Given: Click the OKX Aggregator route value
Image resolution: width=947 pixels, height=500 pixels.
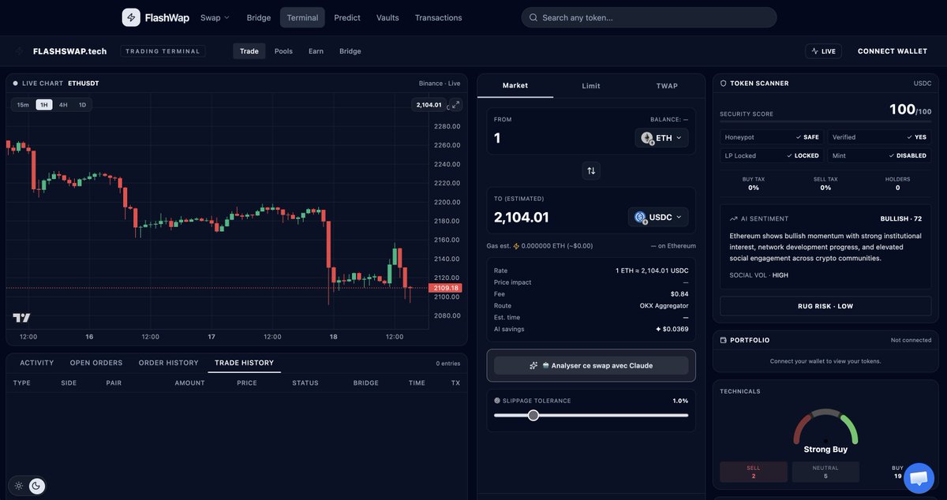Looking at the screenshot, I should point(664,305).
